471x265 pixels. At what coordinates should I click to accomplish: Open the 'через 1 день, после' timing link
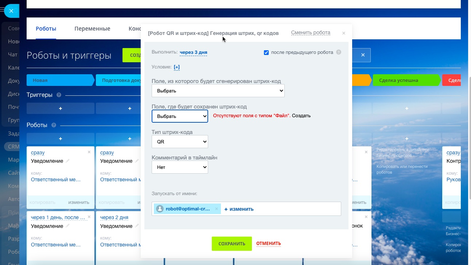pyautogui.click(x=58, y=218)
